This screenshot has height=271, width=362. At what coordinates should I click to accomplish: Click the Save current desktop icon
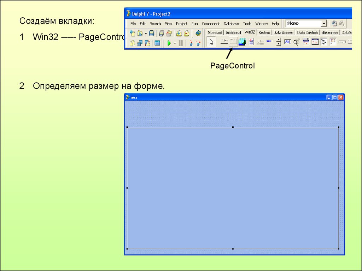pyautogui.click(x=334, y=23)
